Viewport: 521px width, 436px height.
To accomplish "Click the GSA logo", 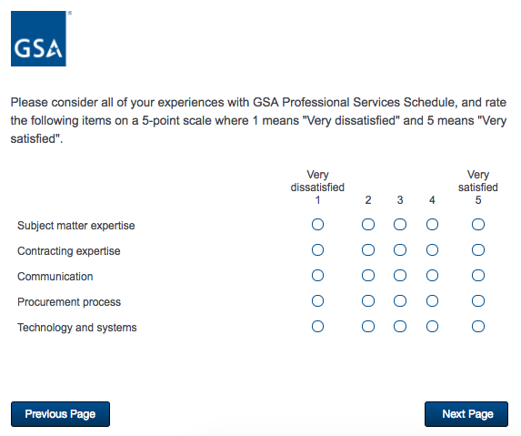I will point(38,38).
